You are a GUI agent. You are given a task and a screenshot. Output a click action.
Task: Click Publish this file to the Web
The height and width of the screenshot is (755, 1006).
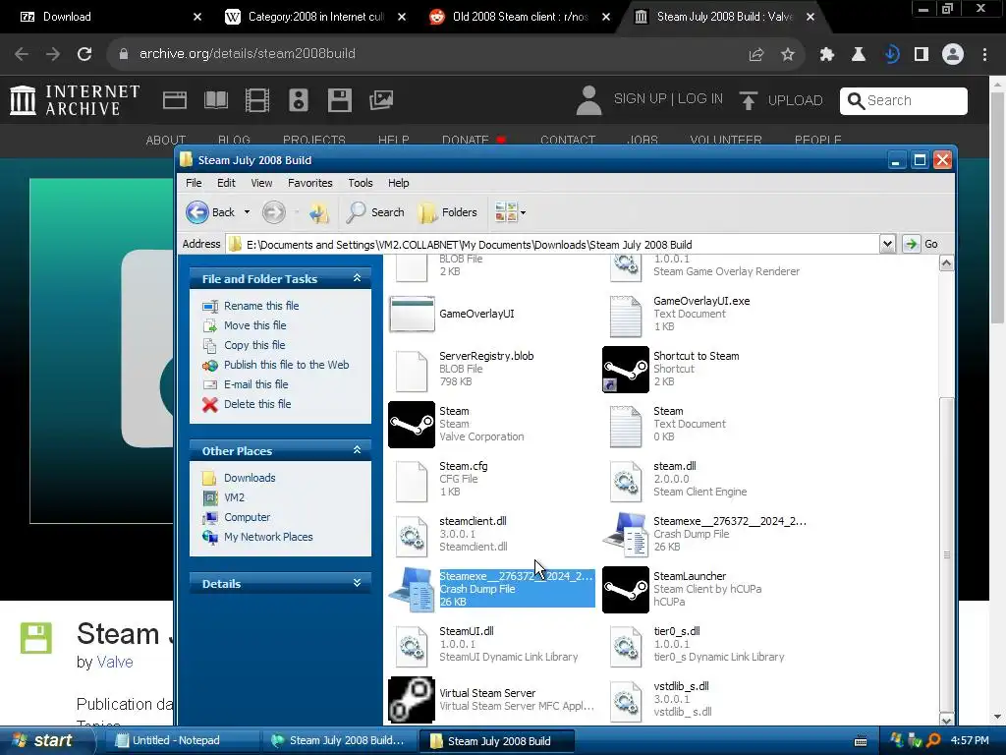[x=286, y=365]
